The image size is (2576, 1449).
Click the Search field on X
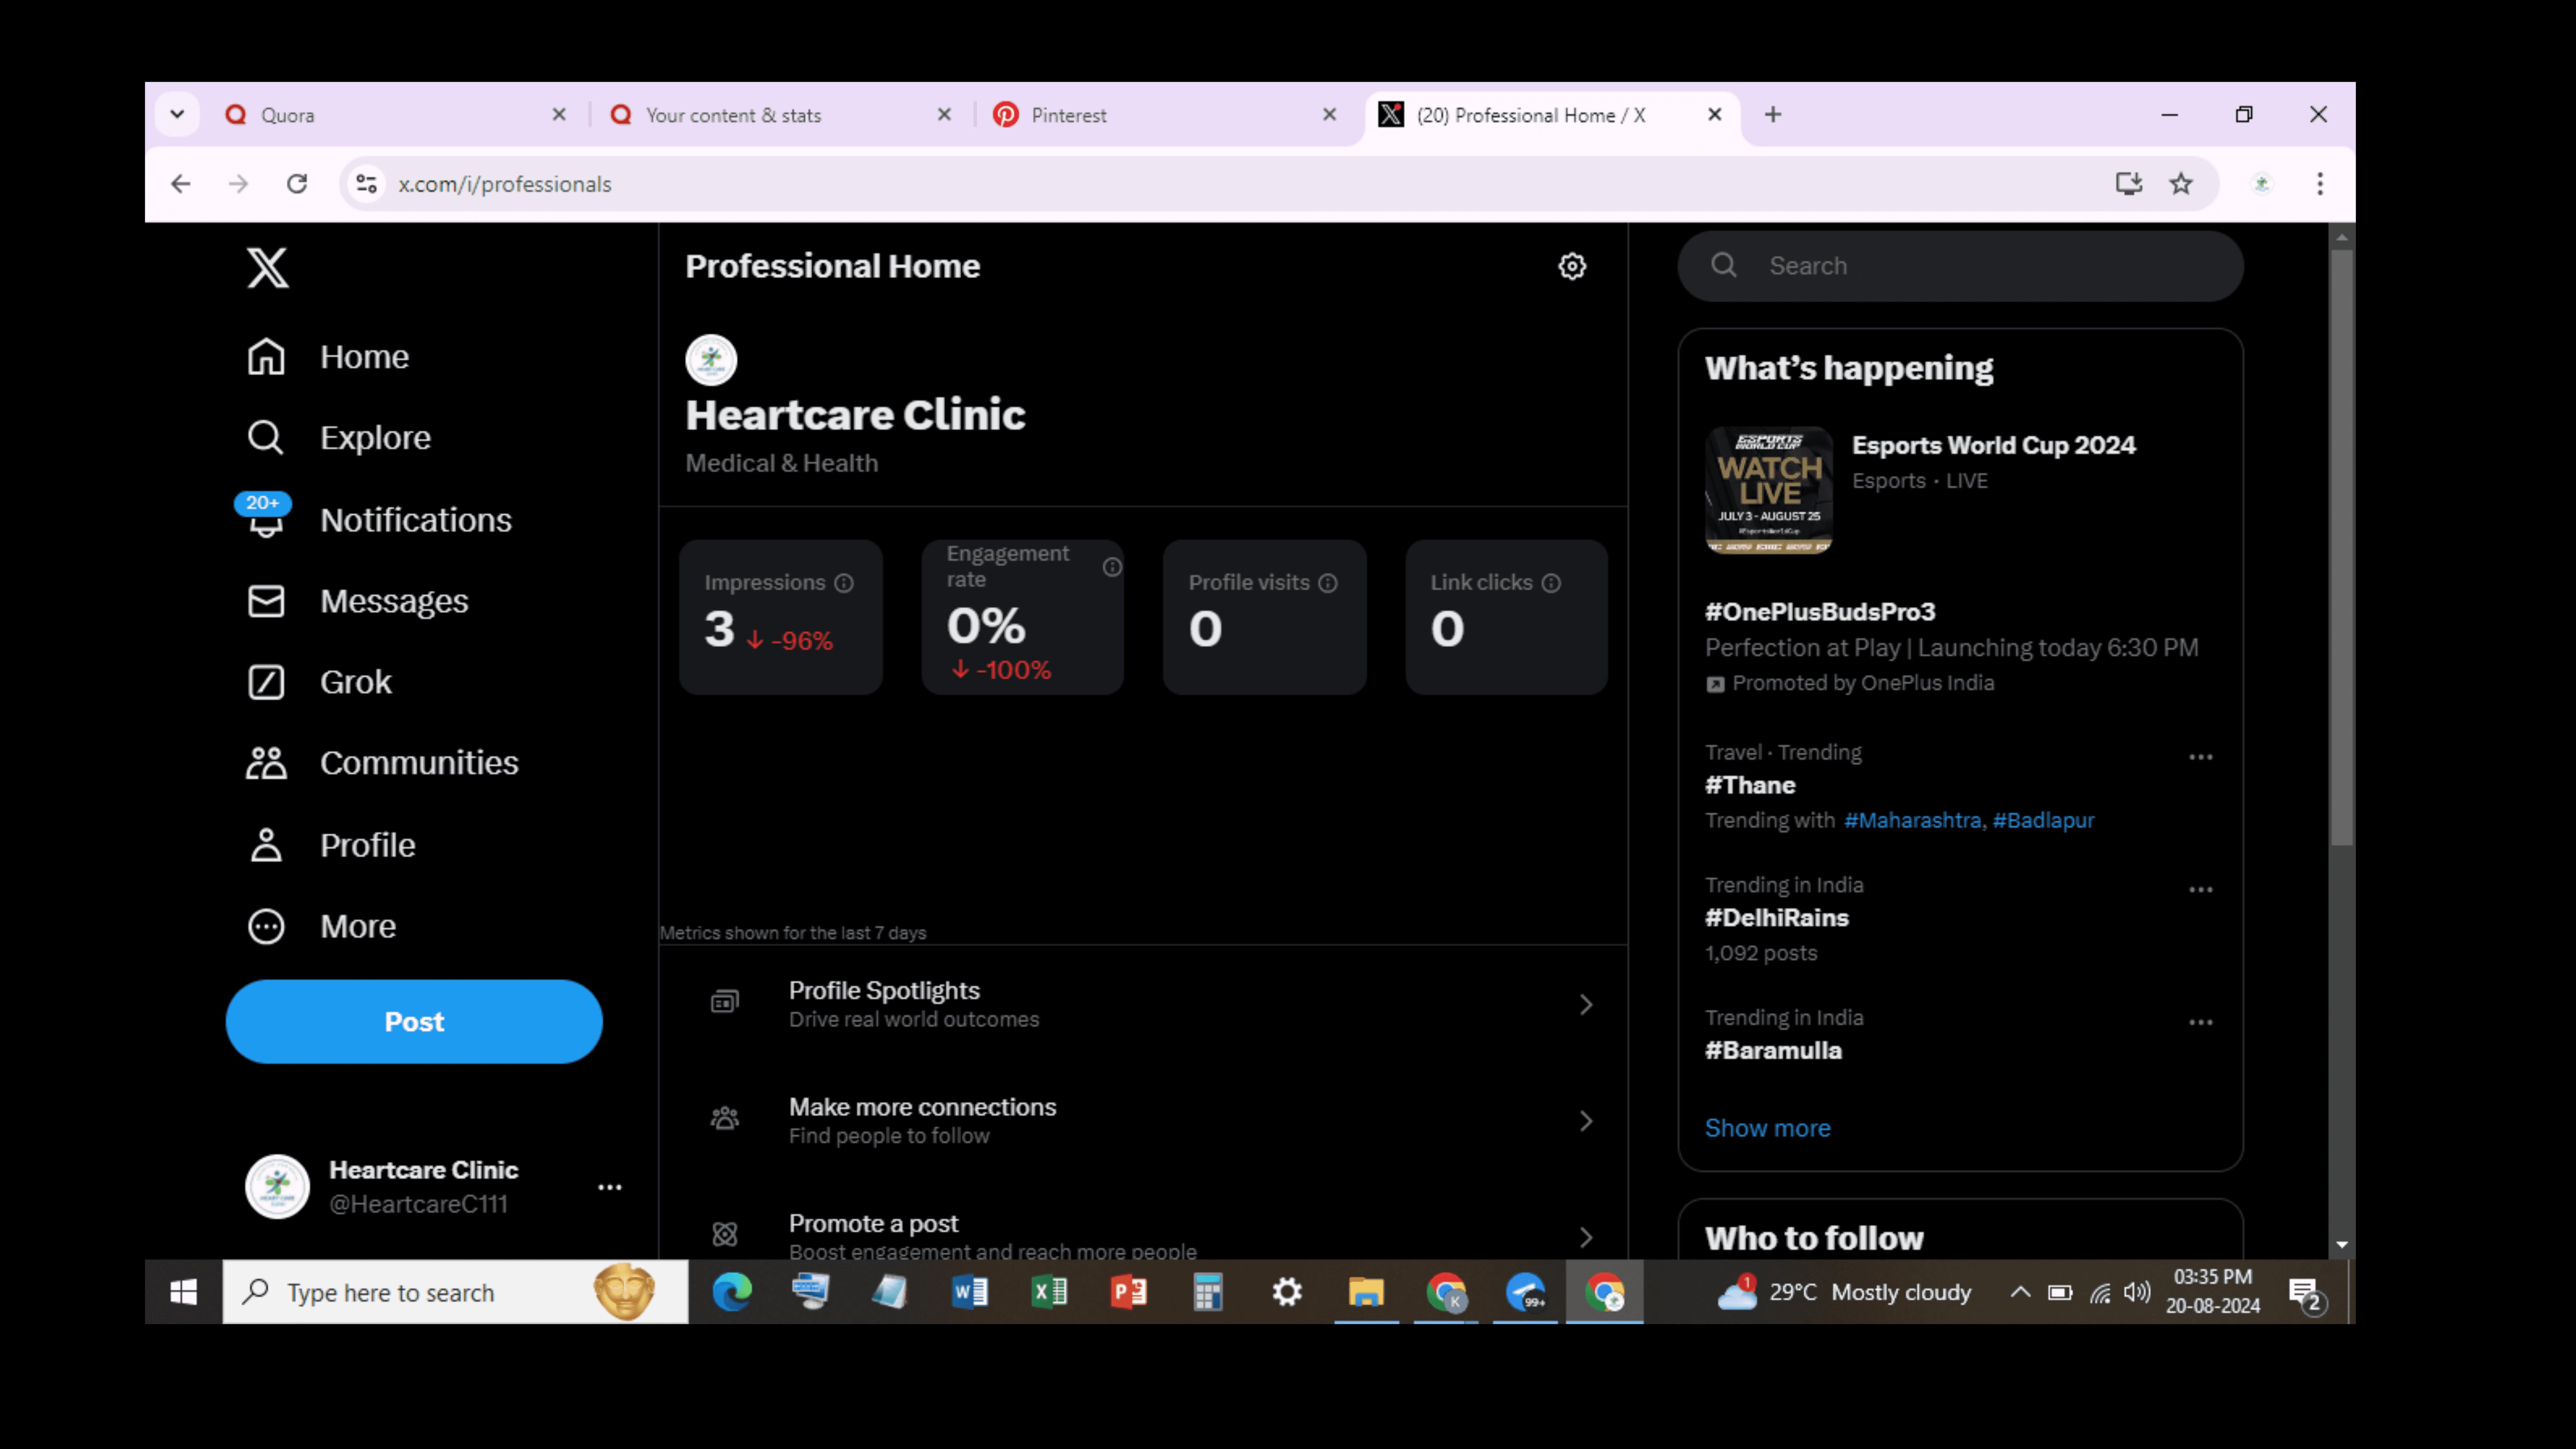pyautogui.click(x=1960, y=266)
